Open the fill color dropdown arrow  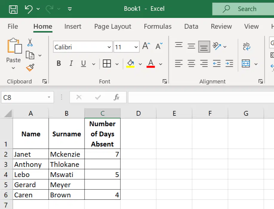click(x=140, y=64)
